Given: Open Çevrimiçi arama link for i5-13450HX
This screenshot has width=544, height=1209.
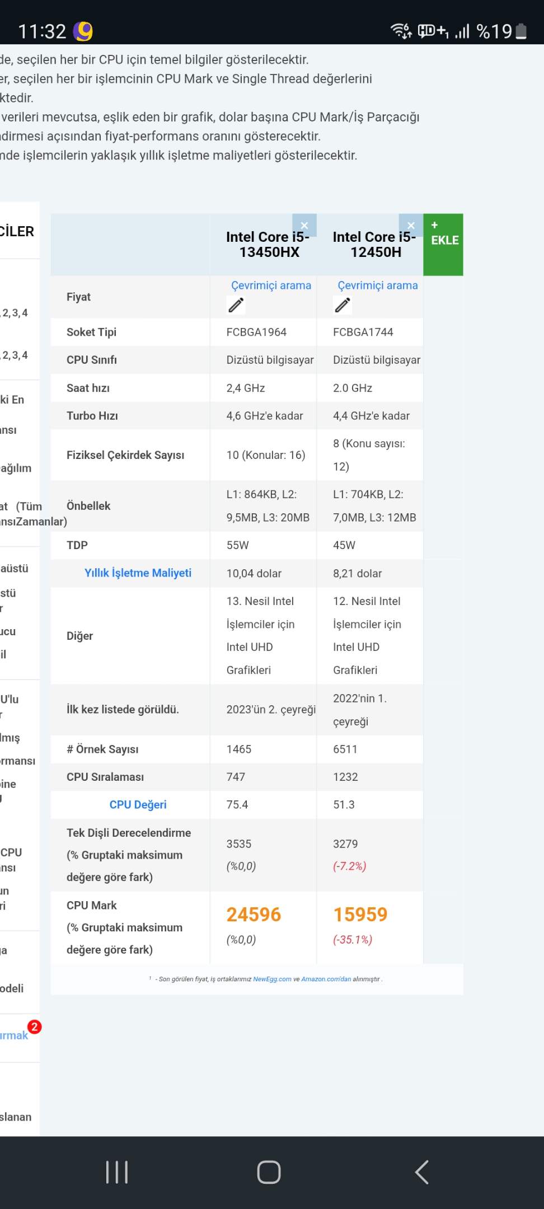Looking at the screenshot, I should (x=271, y=285).
